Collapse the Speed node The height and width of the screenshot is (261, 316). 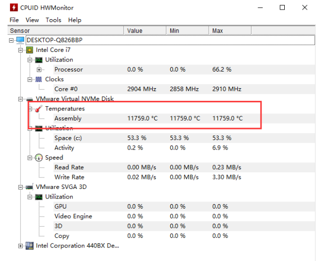tap(30, 158)
